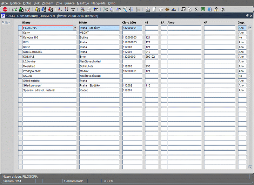
Task: Select the Dolní Lhota place cell
Action: pos(99,66)
